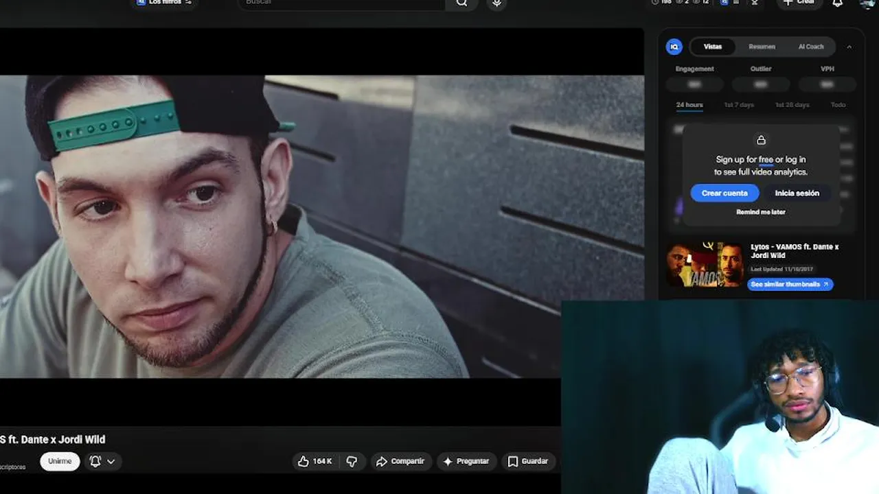Open the account avatar at the top right corner

(868, 3)
